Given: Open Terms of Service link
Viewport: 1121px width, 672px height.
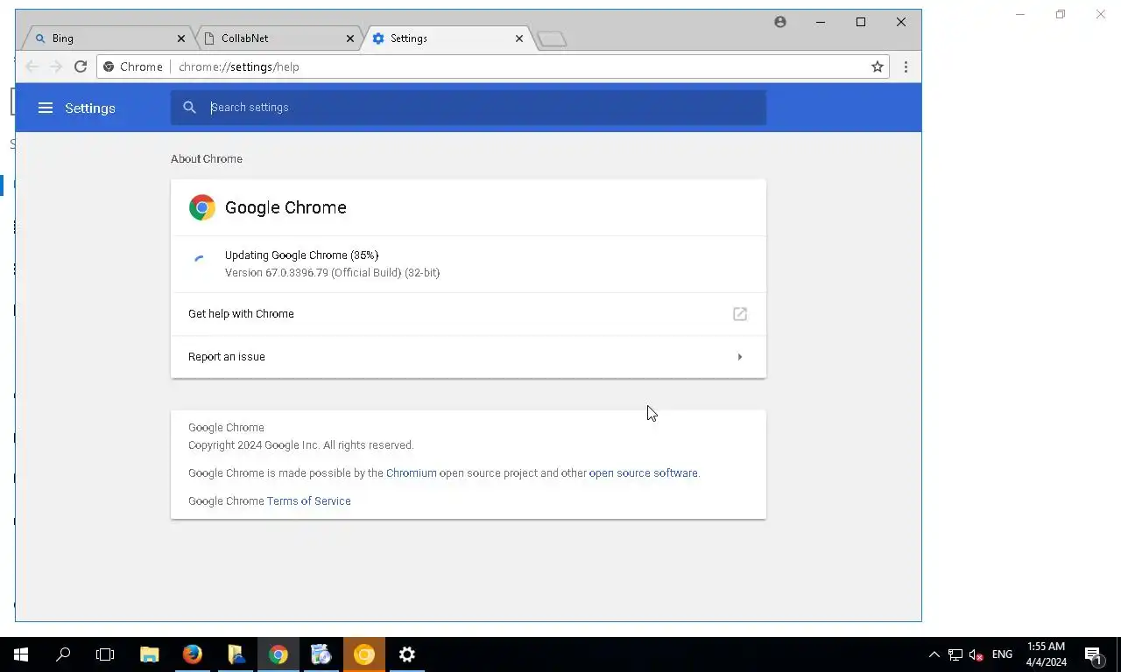Looking at the screenshot, I should pyautogui.click(x=308, y=501).
